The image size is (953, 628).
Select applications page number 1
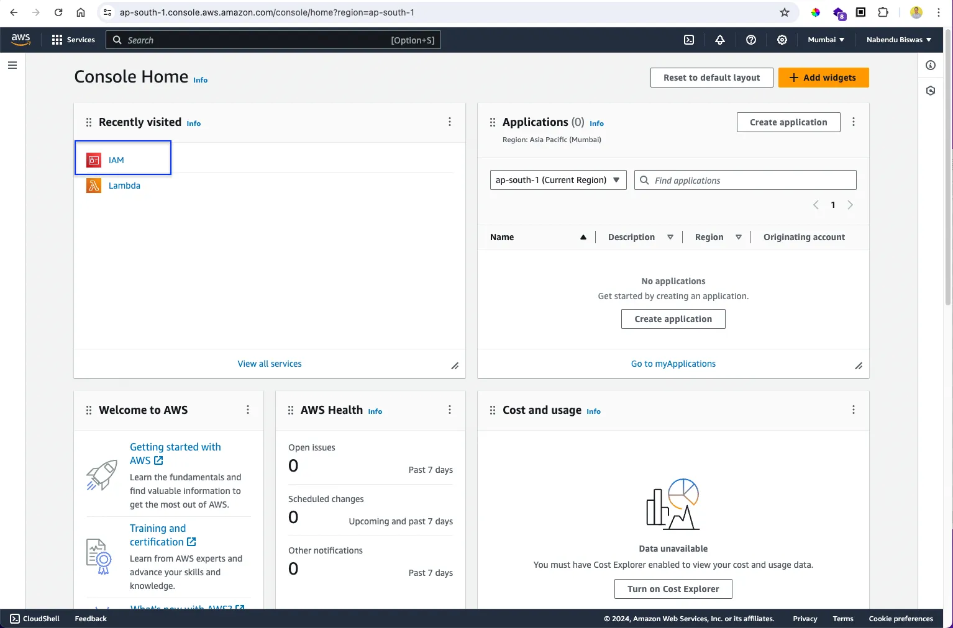pyautogui.click(x=833, y=205)
